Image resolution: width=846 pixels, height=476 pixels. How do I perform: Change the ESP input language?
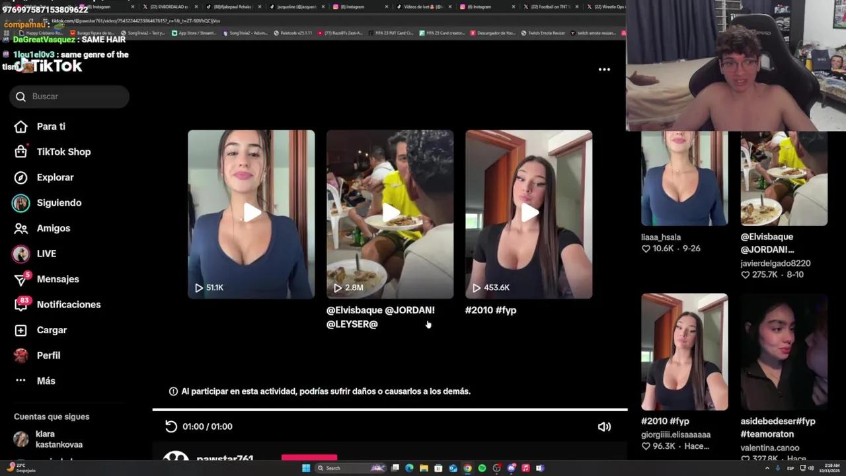click(790, 468)
